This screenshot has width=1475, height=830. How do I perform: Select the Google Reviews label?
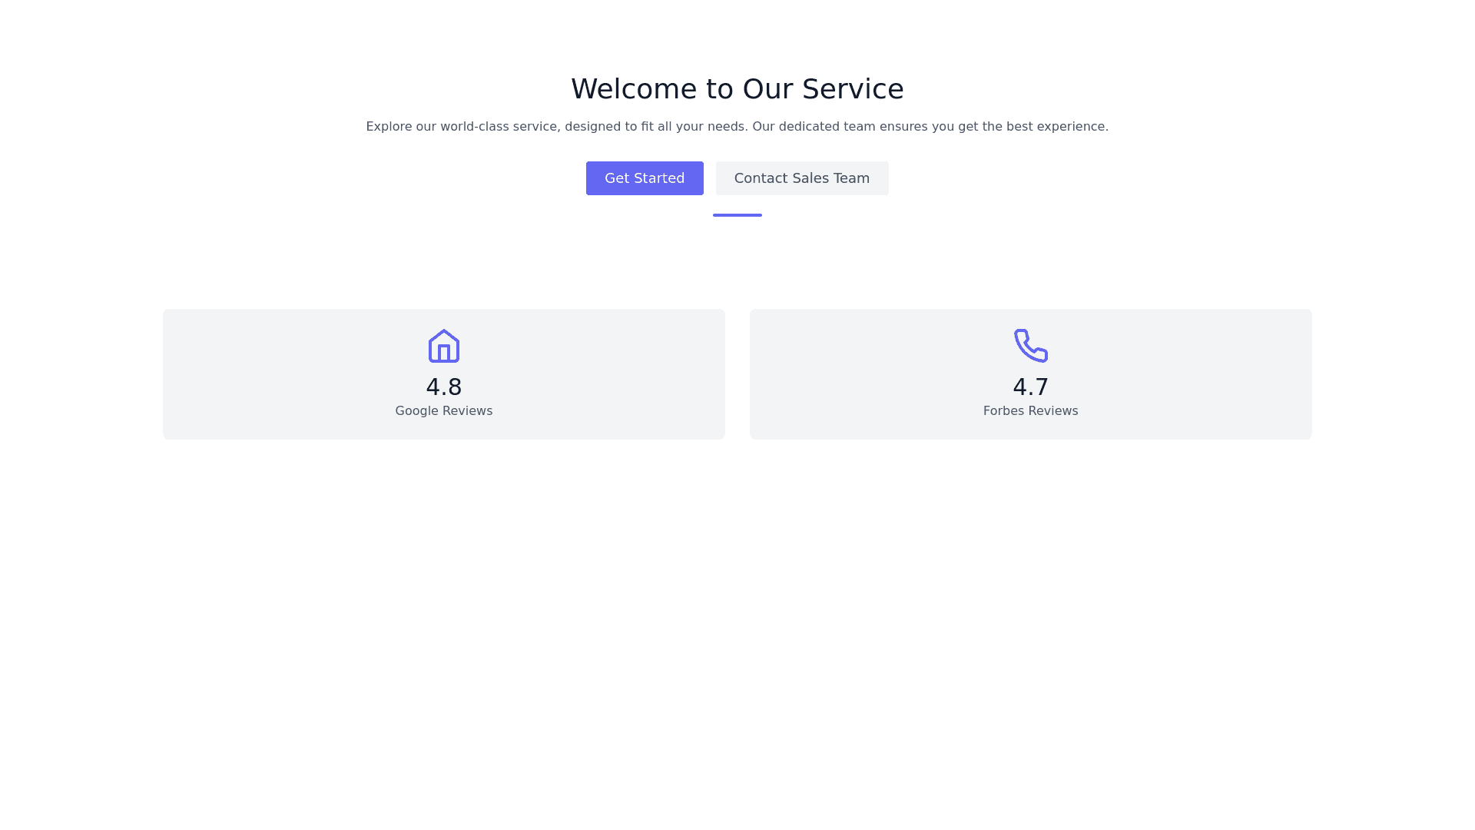[x=443, y=411]
